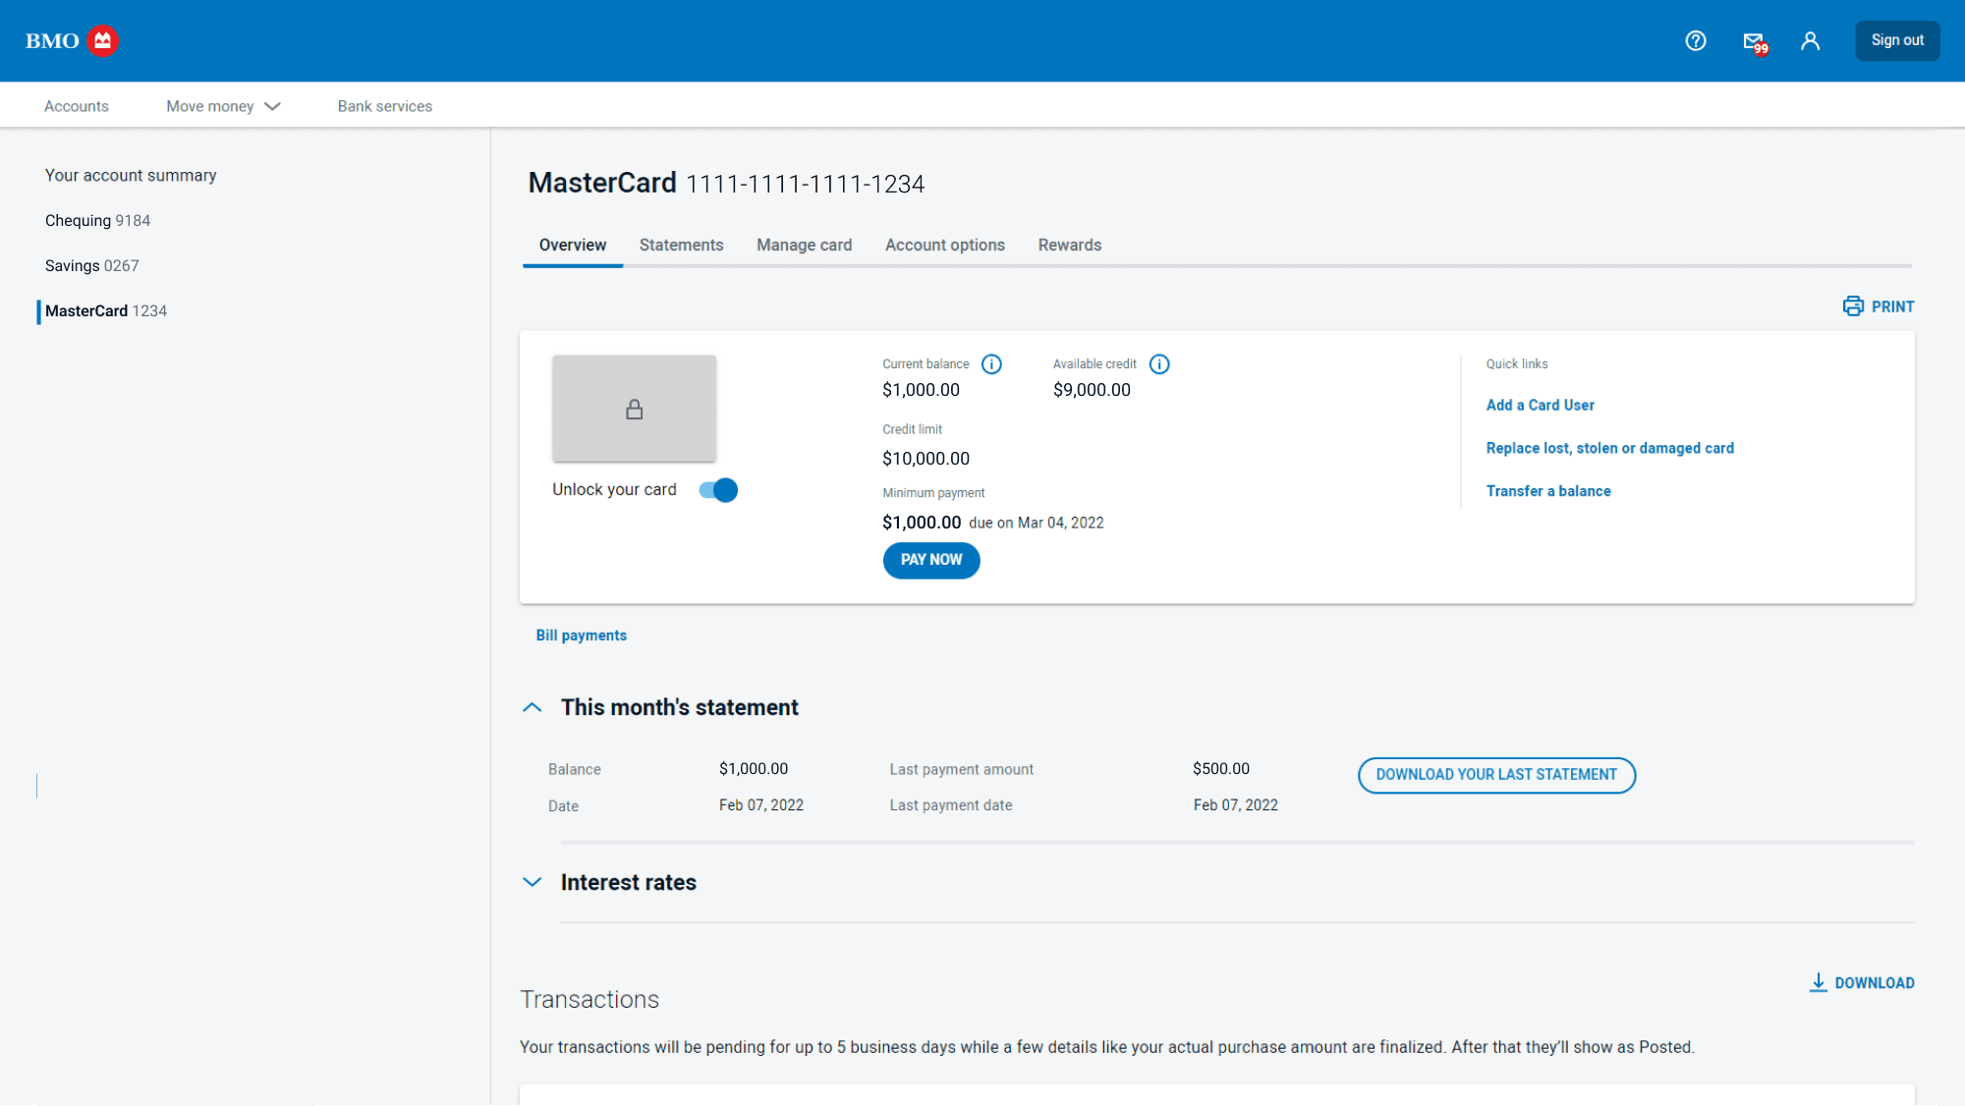Switch to the Statements tab
The height and width of the screenshot is (1106, 1965).
pyautogui.click(x=681, y=246)
